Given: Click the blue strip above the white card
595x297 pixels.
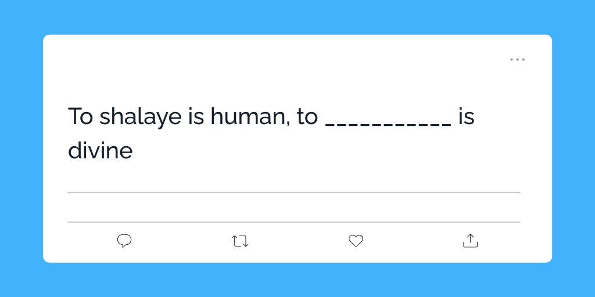Looking at the screenshot, I should click(x=297, y=17).
